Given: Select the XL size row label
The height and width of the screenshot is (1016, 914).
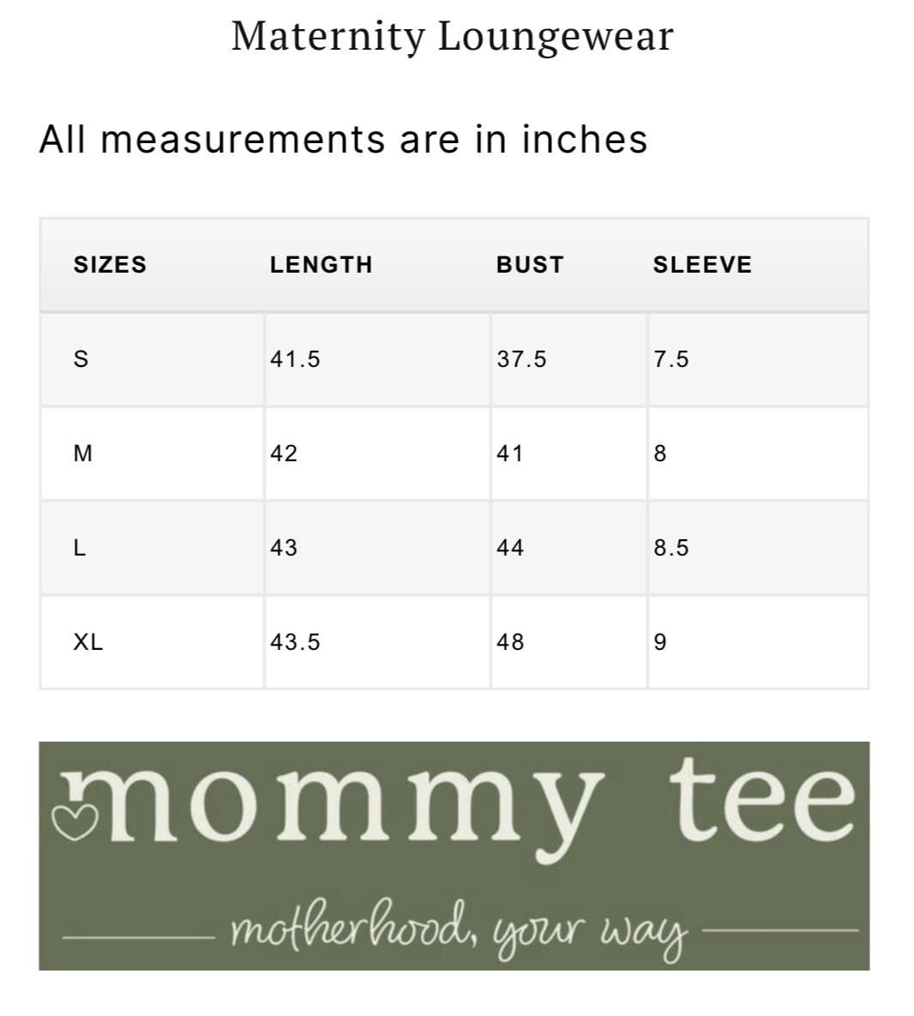Looking at the screenshot, I should pos(88,642).
